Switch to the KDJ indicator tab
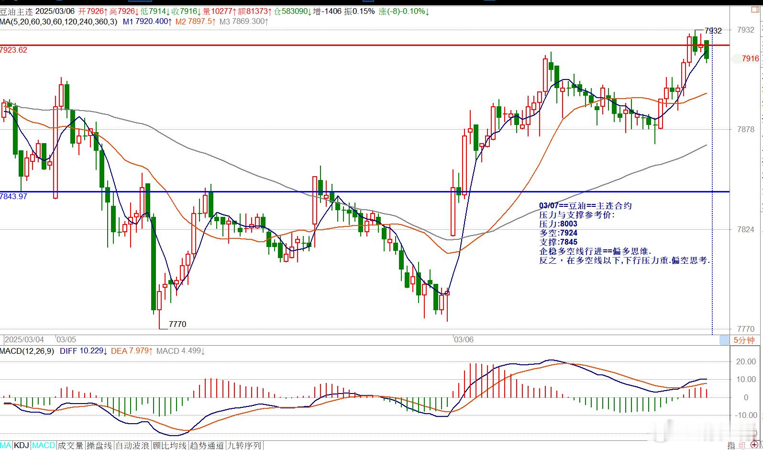763x450 pixels. coord(22,446)
